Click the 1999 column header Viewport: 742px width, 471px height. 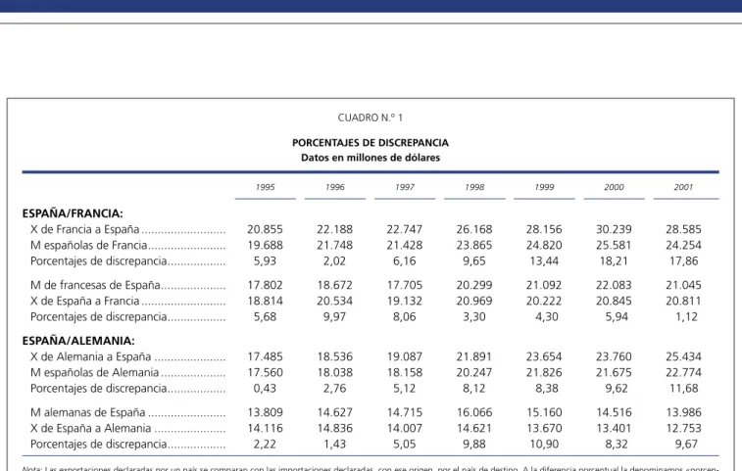click(x=544, y=187)
